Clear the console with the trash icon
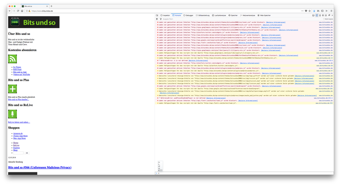The image size is (341, 185). click(157, 19)
